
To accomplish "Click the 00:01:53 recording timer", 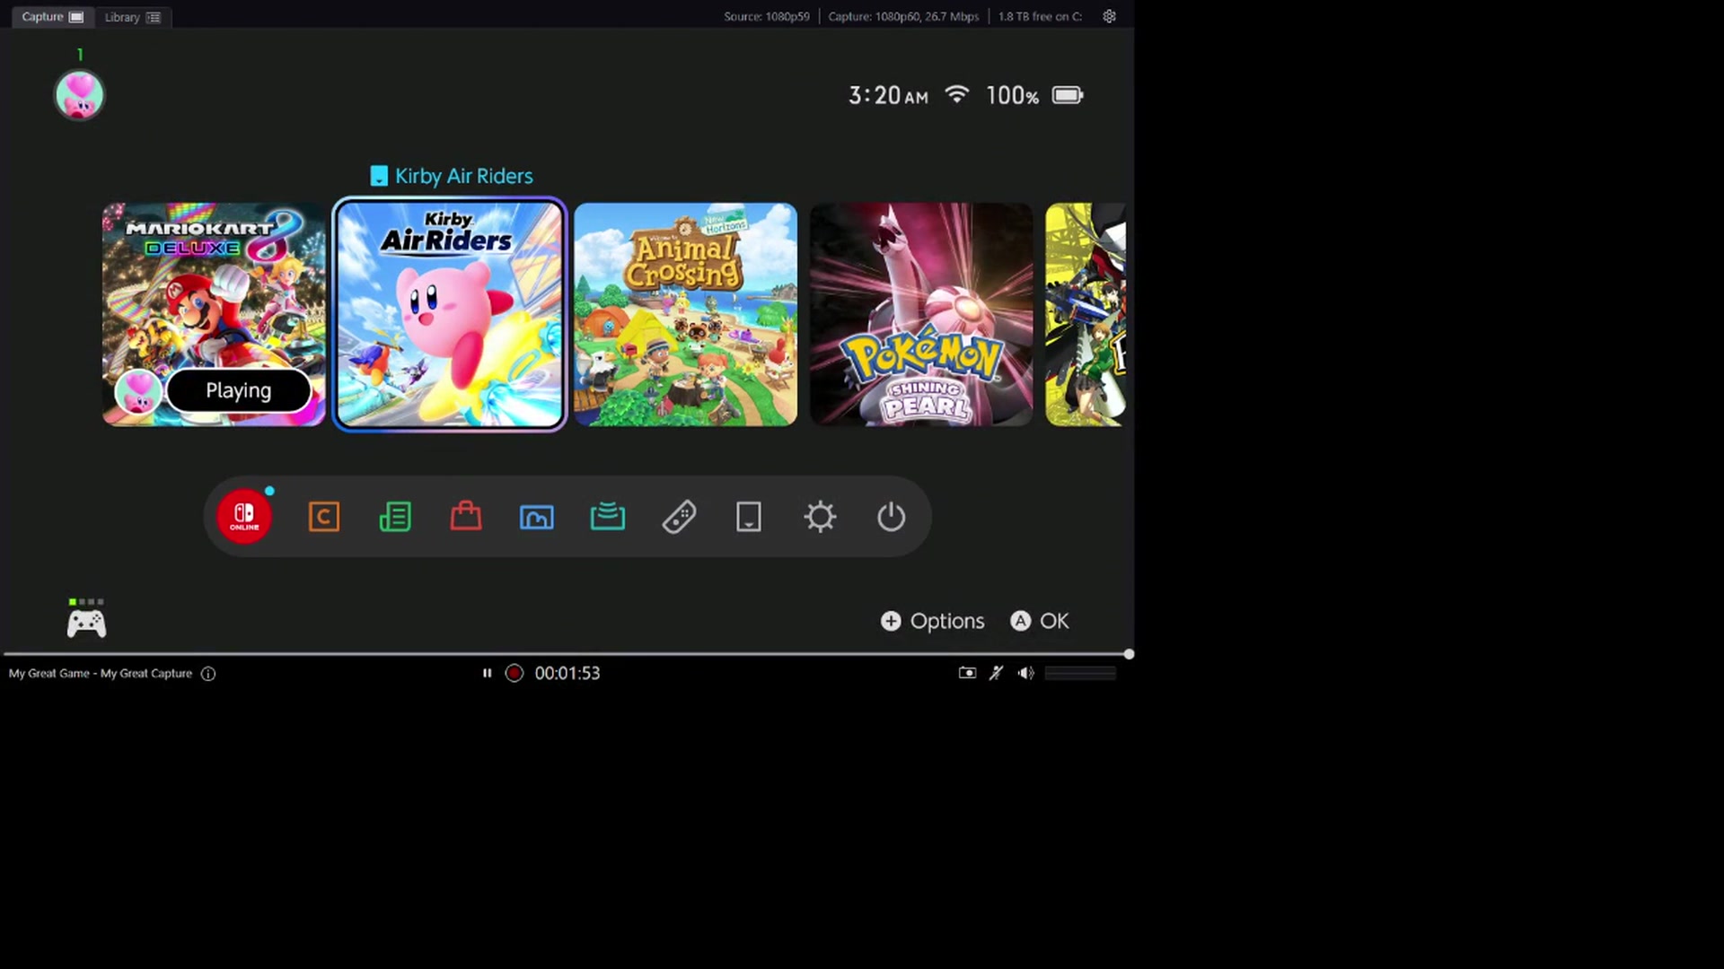I will (x=567, y=673).
